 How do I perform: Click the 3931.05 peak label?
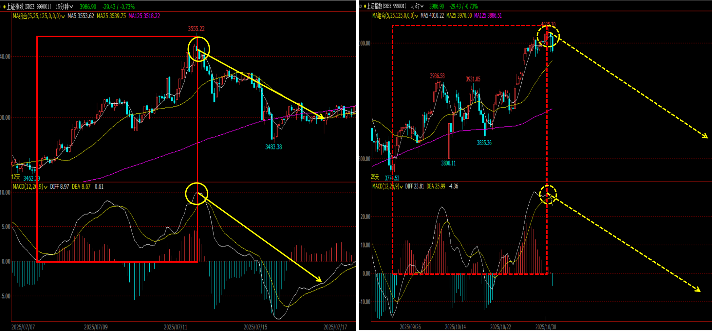(x=473, y=79)
